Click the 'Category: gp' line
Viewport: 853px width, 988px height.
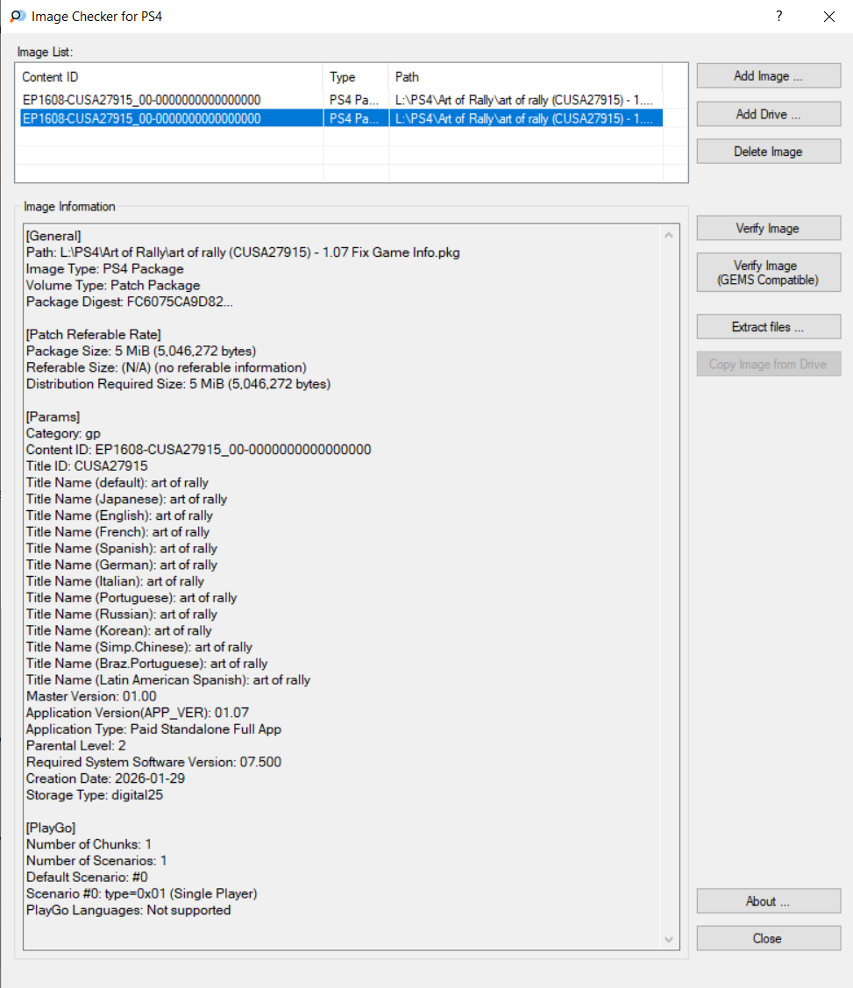tap(64, 433)
